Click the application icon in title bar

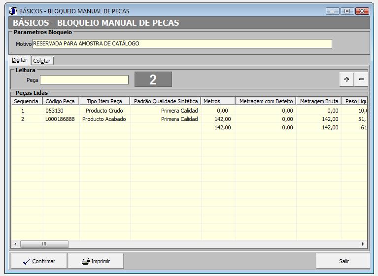click(13, 11)
